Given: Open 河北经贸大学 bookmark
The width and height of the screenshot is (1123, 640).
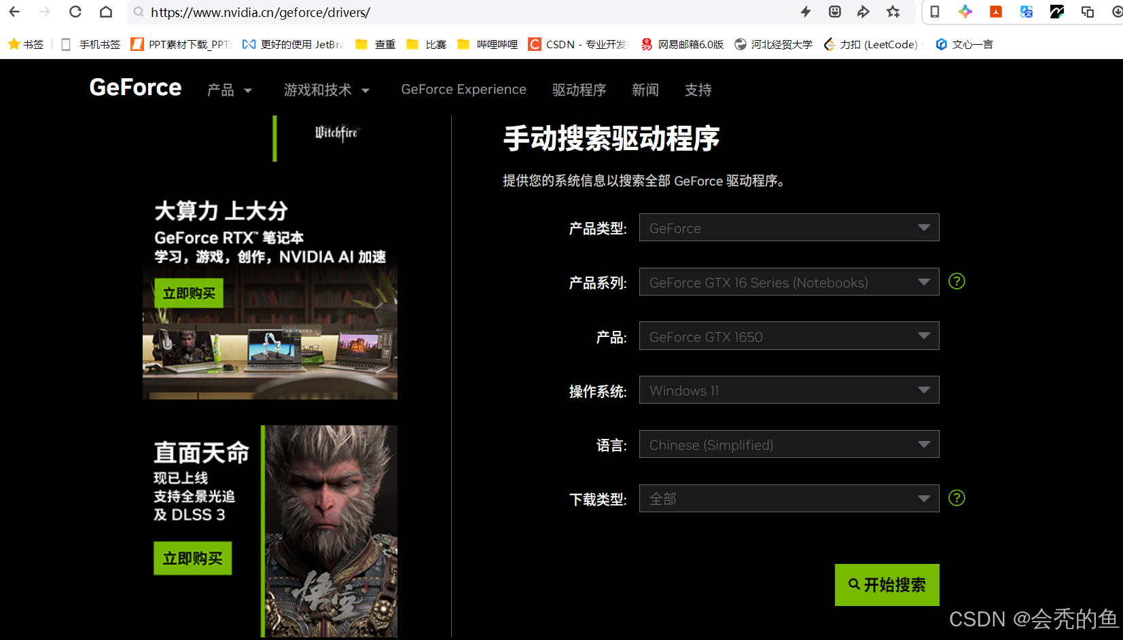Looking at the screenshot, I should (x=774, y=44).
